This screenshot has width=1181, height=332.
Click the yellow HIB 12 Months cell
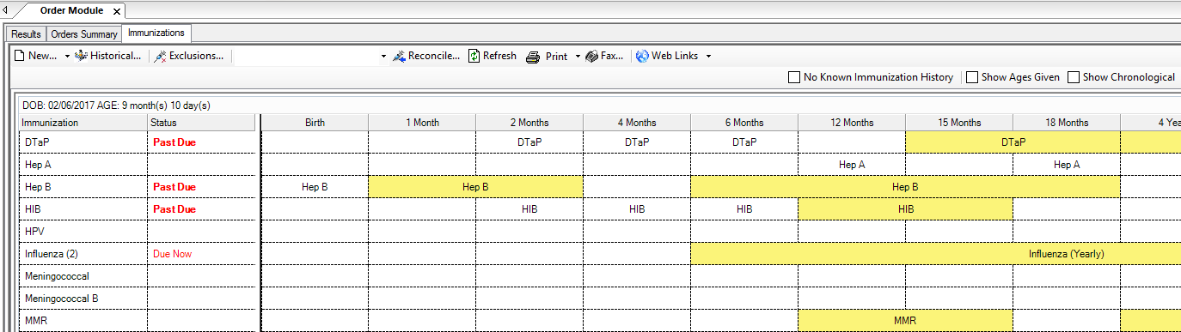(905, 209)
